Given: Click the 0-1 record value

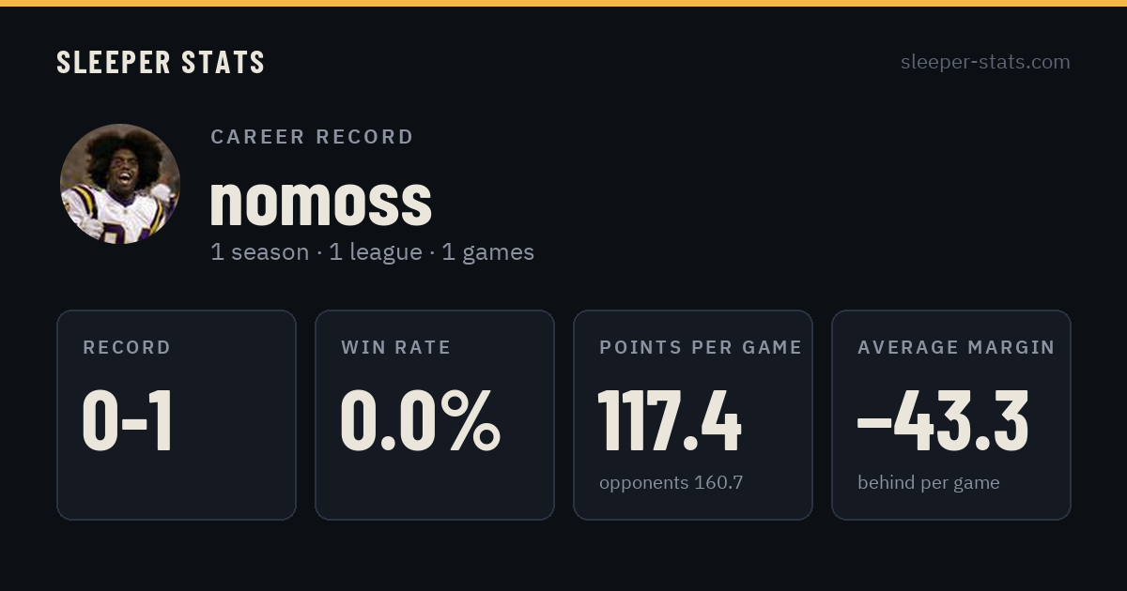Looking at the screenshot, I should (128, 421).
